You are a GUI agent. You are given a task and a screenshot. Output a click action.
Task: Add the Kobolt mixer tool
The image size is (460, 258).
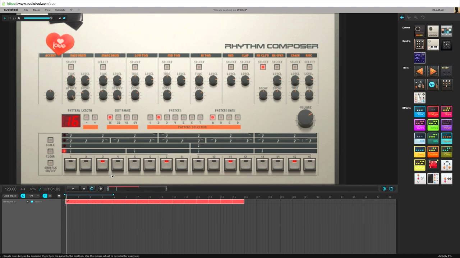pos(446,71)
